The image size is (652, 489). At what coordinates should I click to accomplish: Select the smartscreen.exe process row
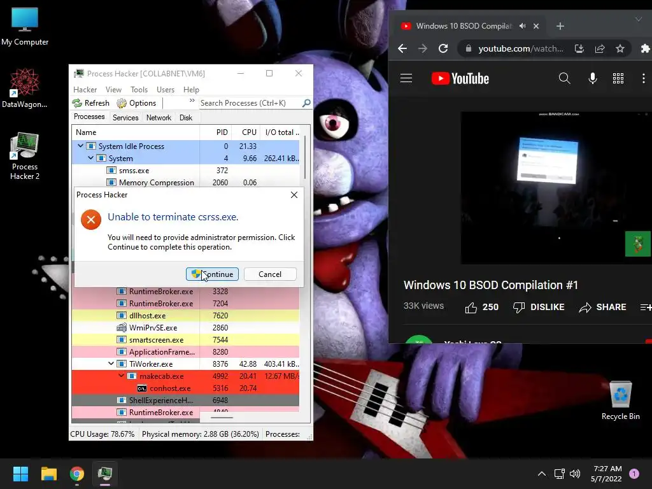pyautogui.click(x=185, y=340)
